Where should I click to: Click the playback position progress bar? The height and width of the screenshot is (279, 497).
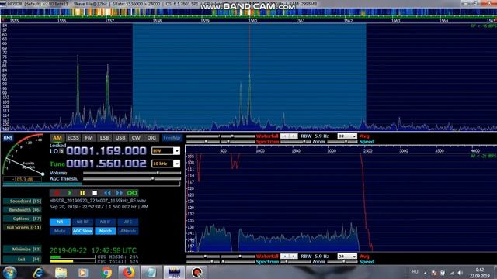pyautogui.click(x=92, y=184)
